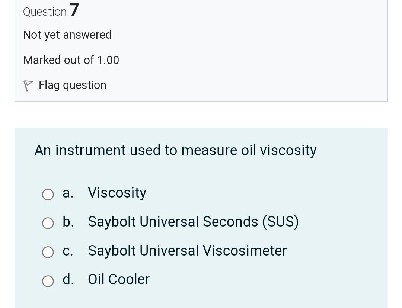Select radio button for option a
The image size is (402, 308).
pos(48,194)
